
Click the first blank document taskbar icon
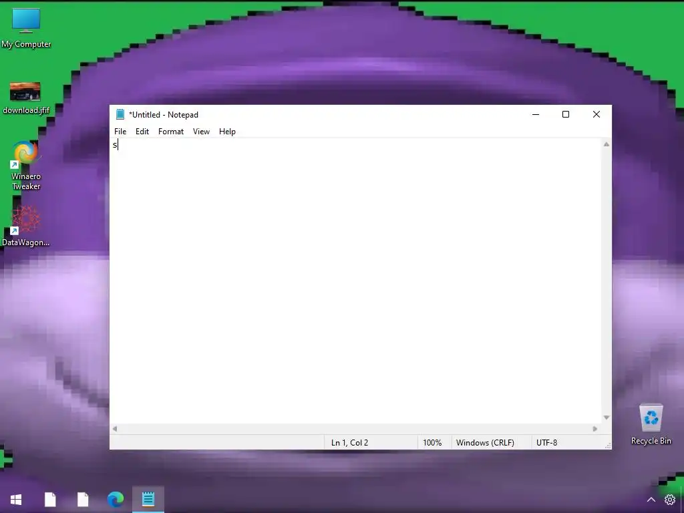pyautogui.click(x=50, y=500)
